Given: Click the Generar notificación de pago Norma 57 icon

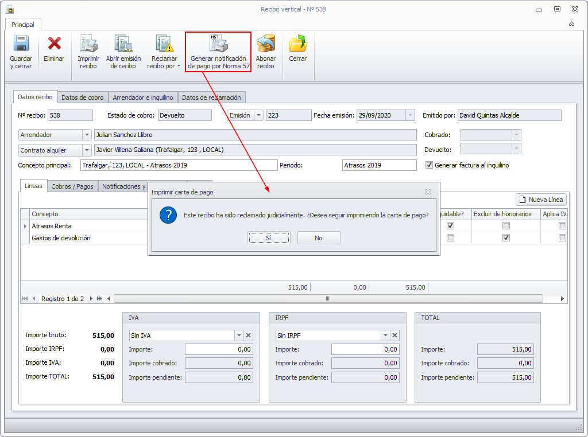Looking at the screenshot, I should click(x=218, y=44).
